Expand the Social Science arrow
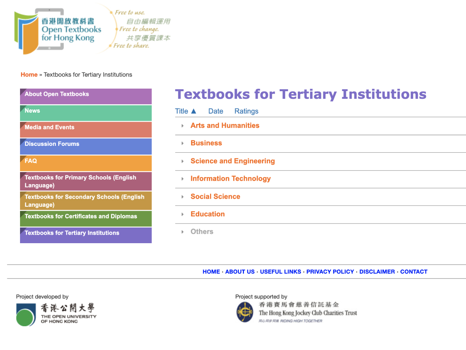This screenshot has width=466, height=350. coord(182,197)
